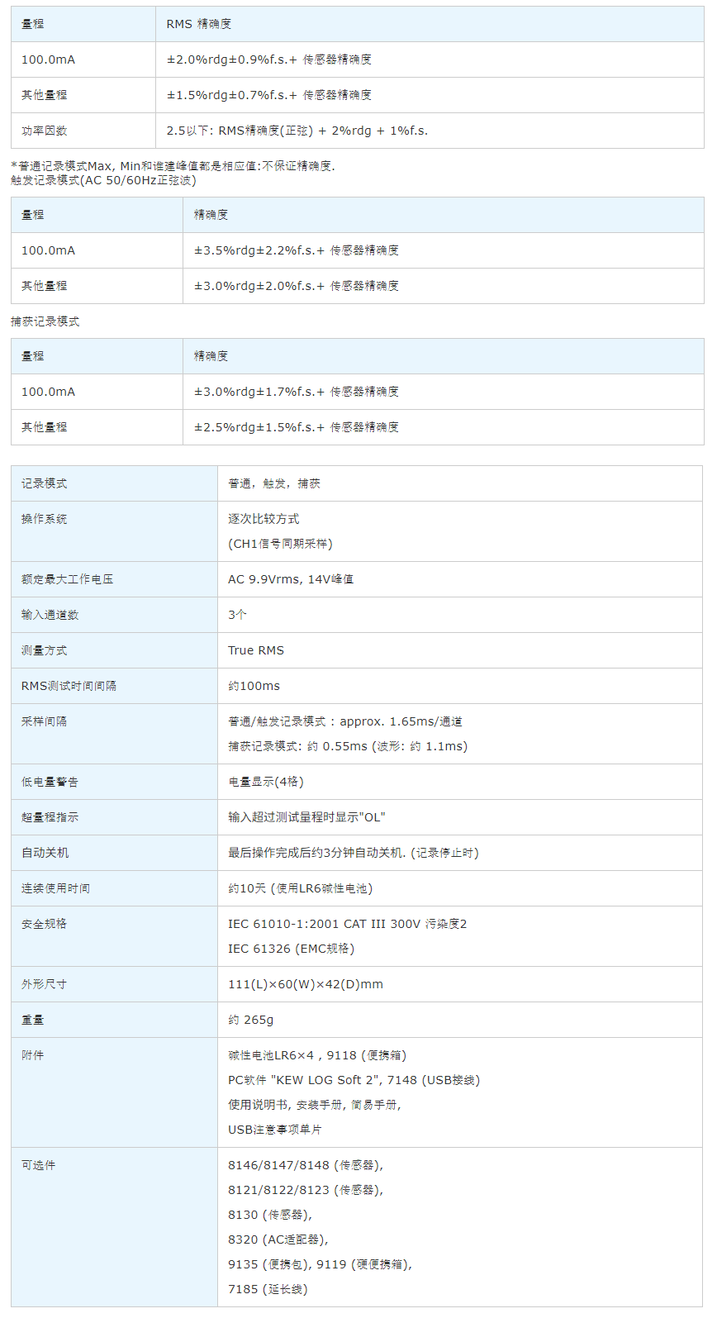
Task: Select the "True RMS" value cell
Action: [x=256, y=650]
